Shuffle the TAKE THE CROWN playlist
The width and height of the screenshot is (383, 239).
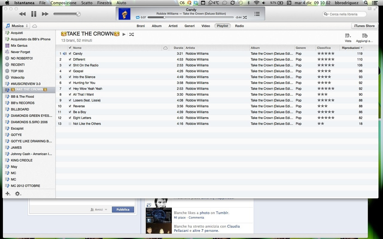tap(131, 34)
